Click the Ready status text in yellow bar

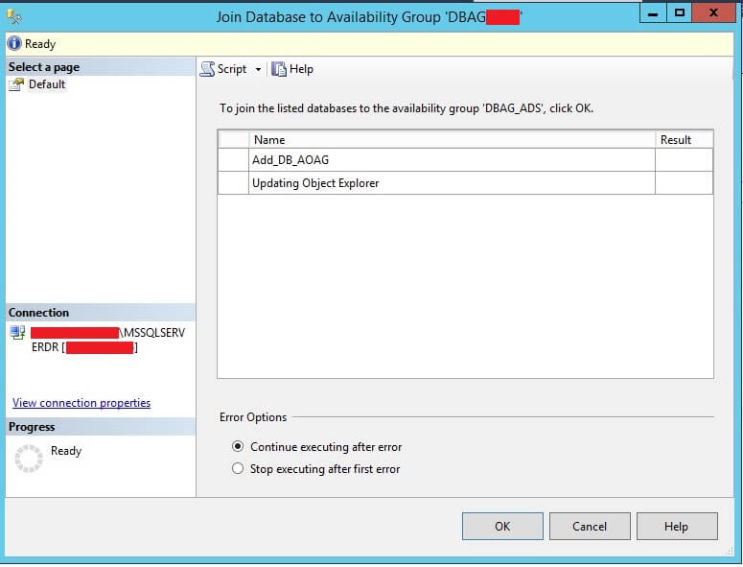[40, 44]
